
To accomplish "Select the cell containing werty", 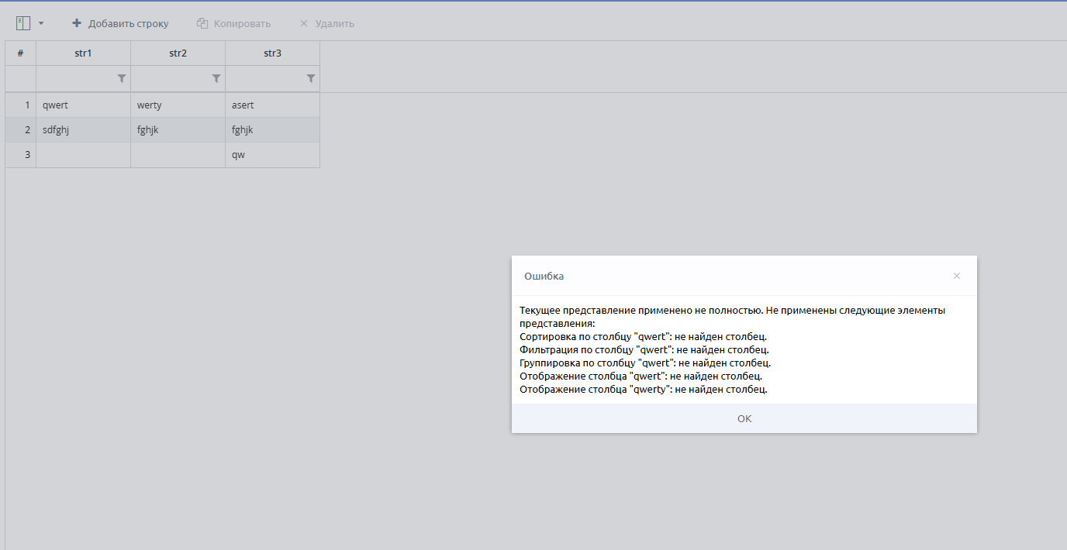I will click(x=178, y=105).
